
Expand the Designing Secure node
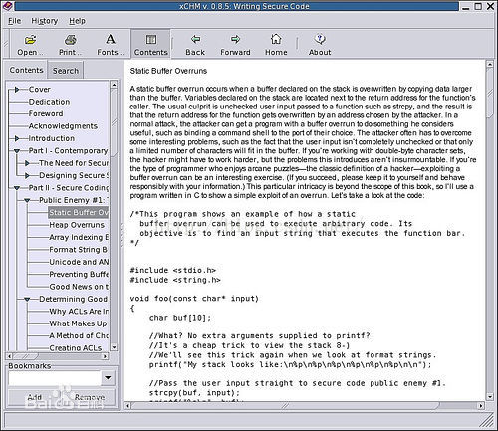point(27,175)
